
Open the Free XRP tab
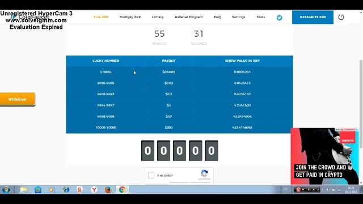(101, 17)
